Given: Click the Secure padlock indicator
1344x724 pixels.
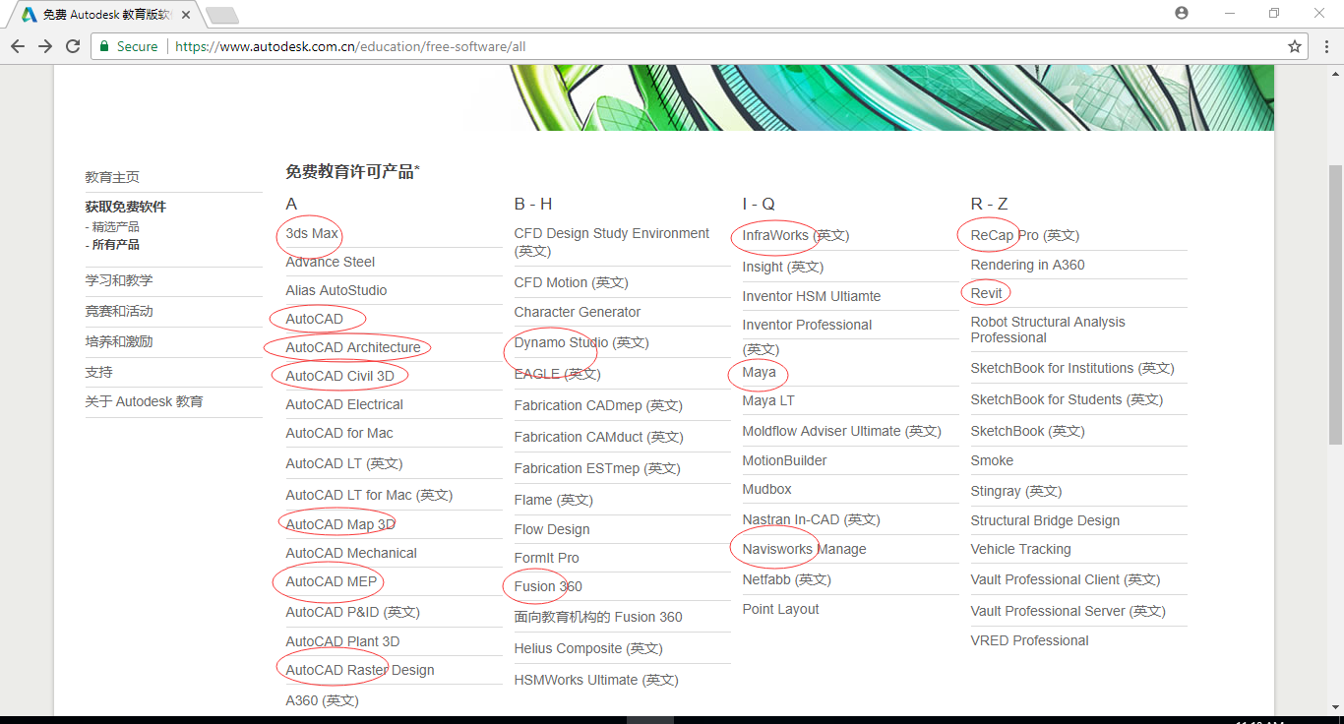Looking at the screenshot, I should [x=128, y=46].
